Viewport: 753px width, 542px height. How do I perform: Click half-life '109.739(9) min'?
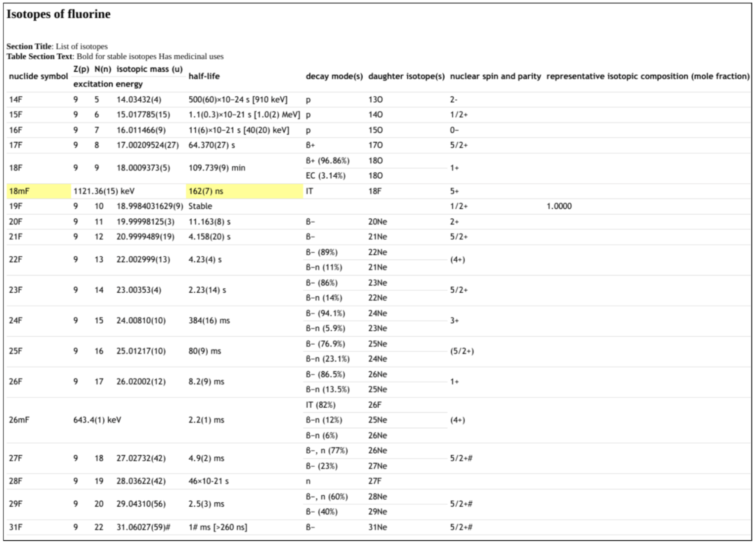coord(217,168)
